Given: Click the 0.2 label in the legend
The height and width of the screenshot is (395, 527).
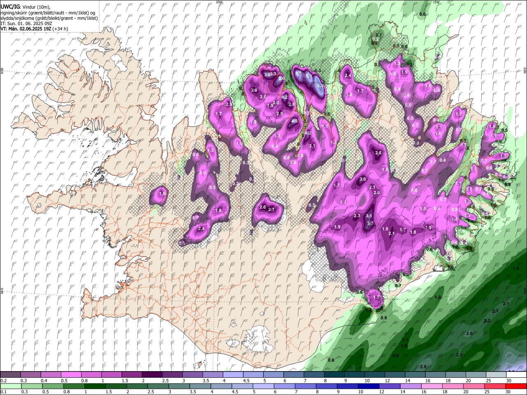Looking at the screenshot, I should [3, 381].
